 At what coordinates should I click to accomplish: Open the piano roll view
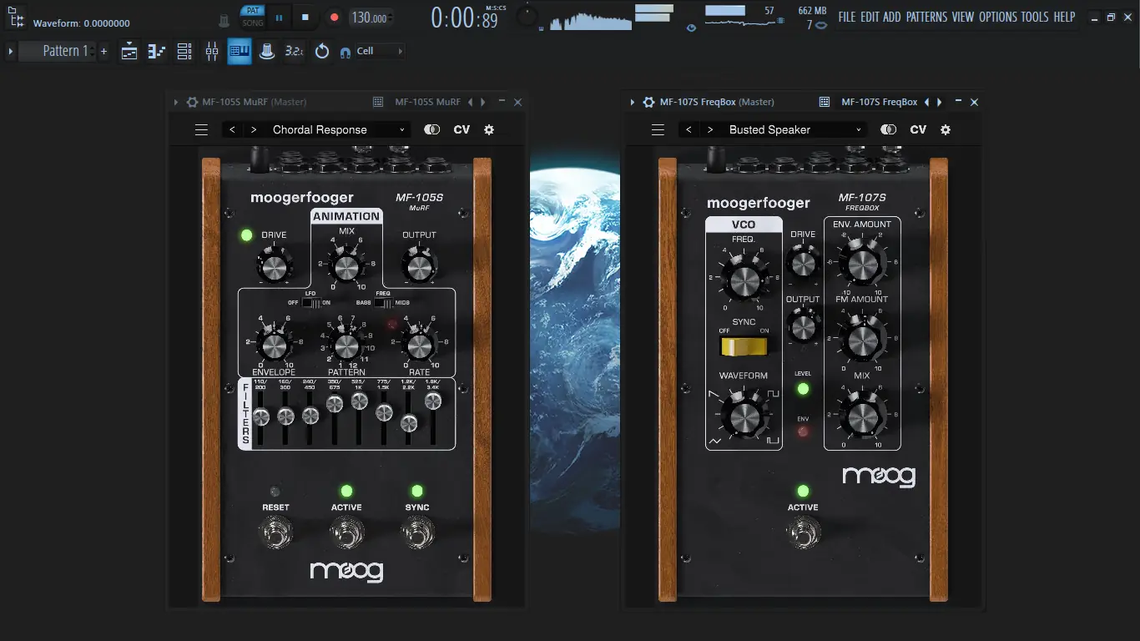[x=157, y=52]
